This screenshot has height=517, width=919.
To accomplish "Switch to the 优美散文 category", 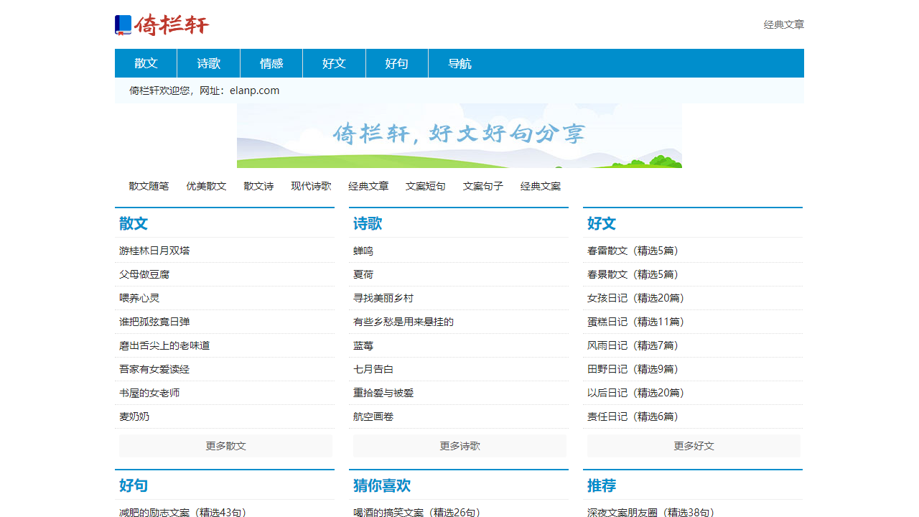I will pyautogui.click(x=206, y=185).
